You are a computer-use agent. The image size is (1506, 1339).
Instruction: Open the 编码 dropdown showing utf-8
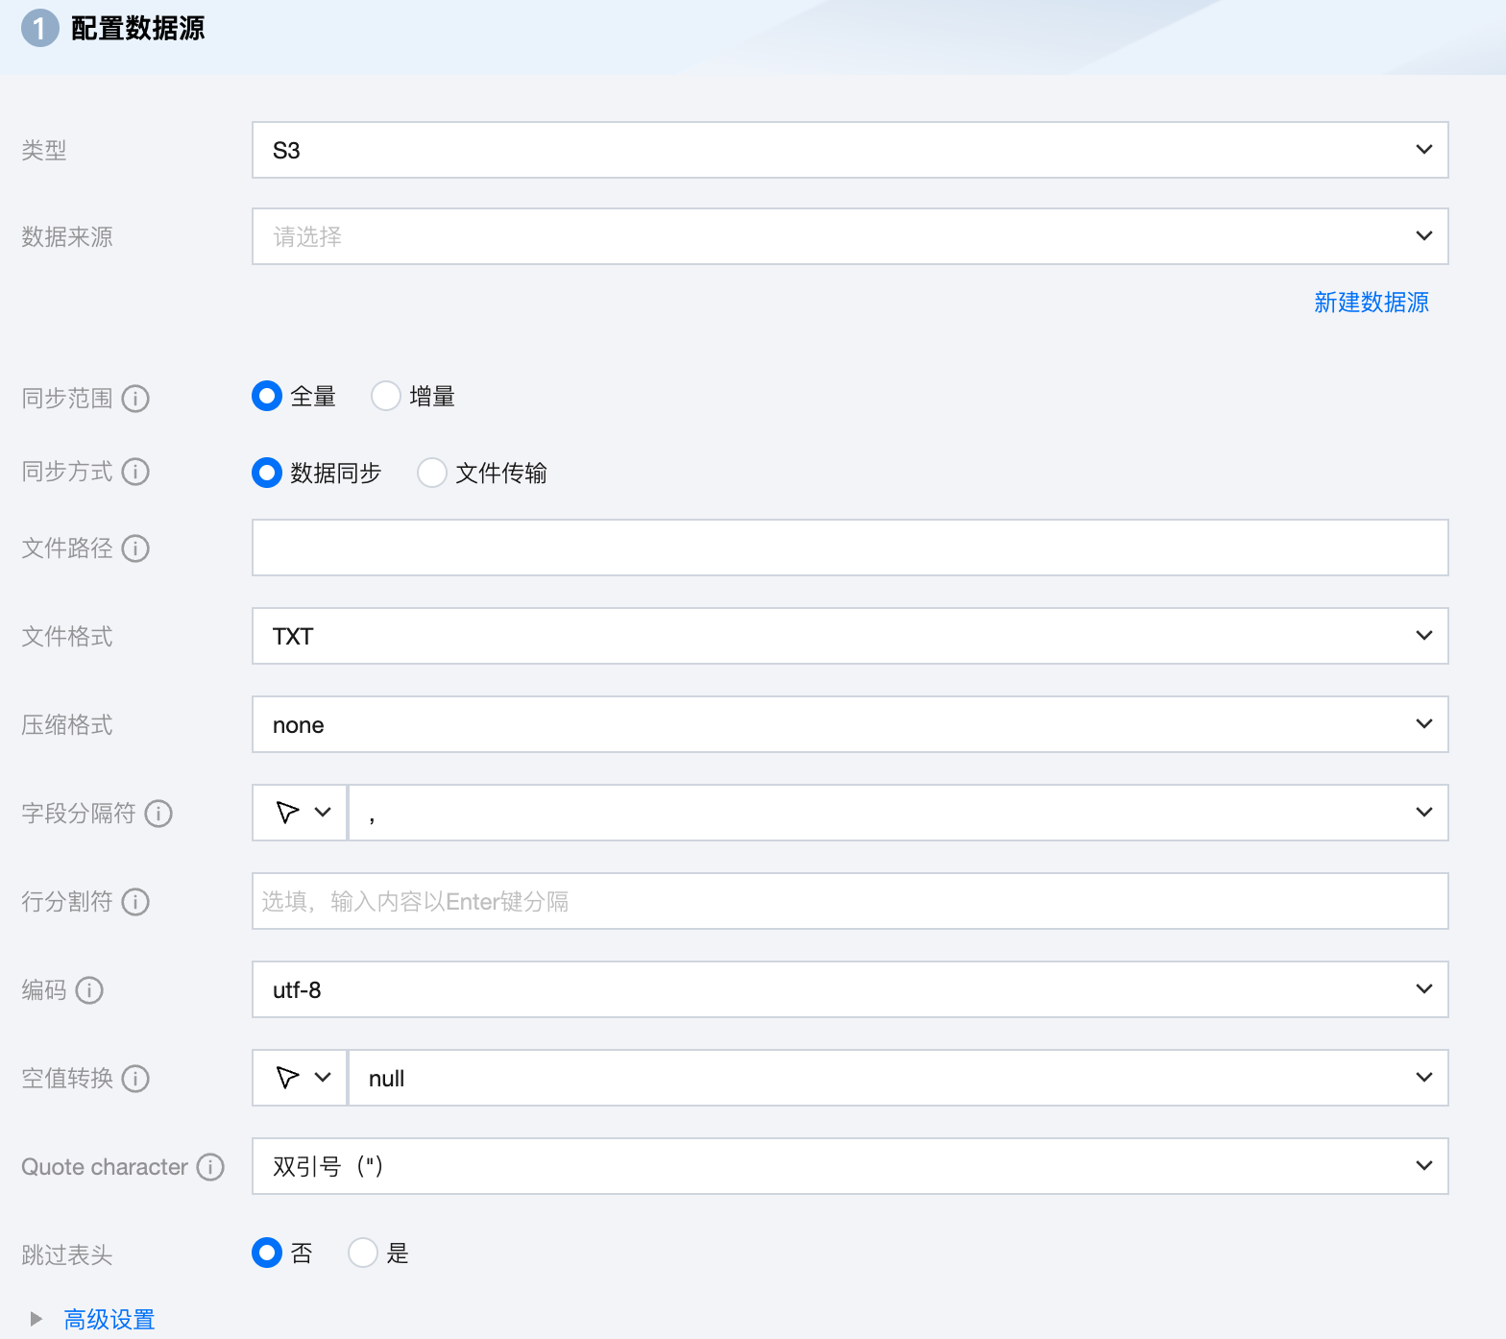pos(849,989)
